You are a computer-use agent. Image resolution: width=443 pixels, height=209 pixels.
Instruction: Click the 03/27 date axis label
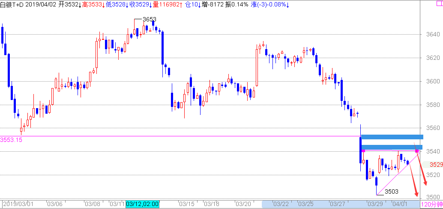pos(338,204)
